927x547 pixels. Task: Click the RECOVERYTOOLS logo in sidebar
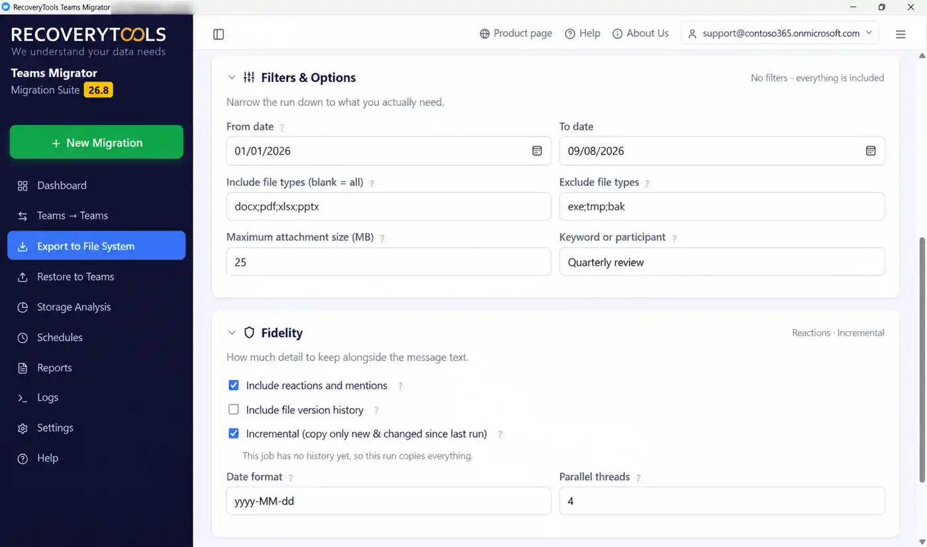point(89,34)
